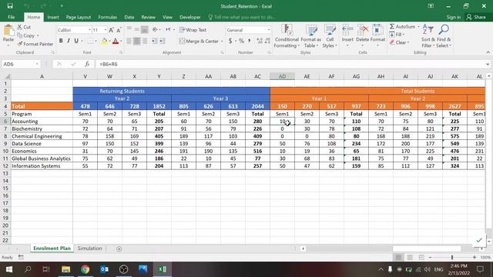Click Delete cells icon
Image resolution: width=493 pixels, height=277 pixels.
coord(363,30)
